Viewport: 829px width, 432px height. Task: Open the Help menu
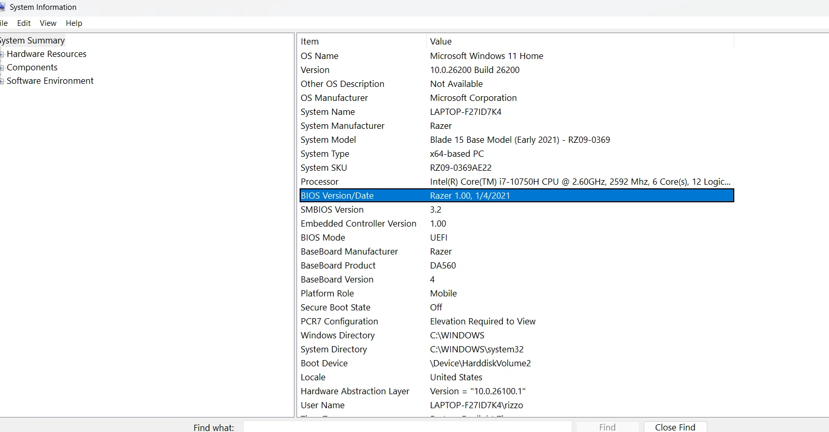pos(74,23)
